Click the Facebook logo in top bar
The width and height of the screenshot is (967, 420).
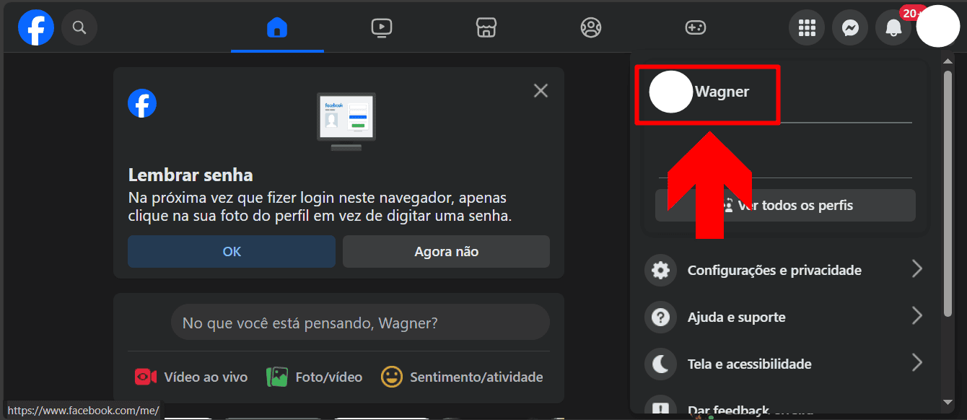36,28
